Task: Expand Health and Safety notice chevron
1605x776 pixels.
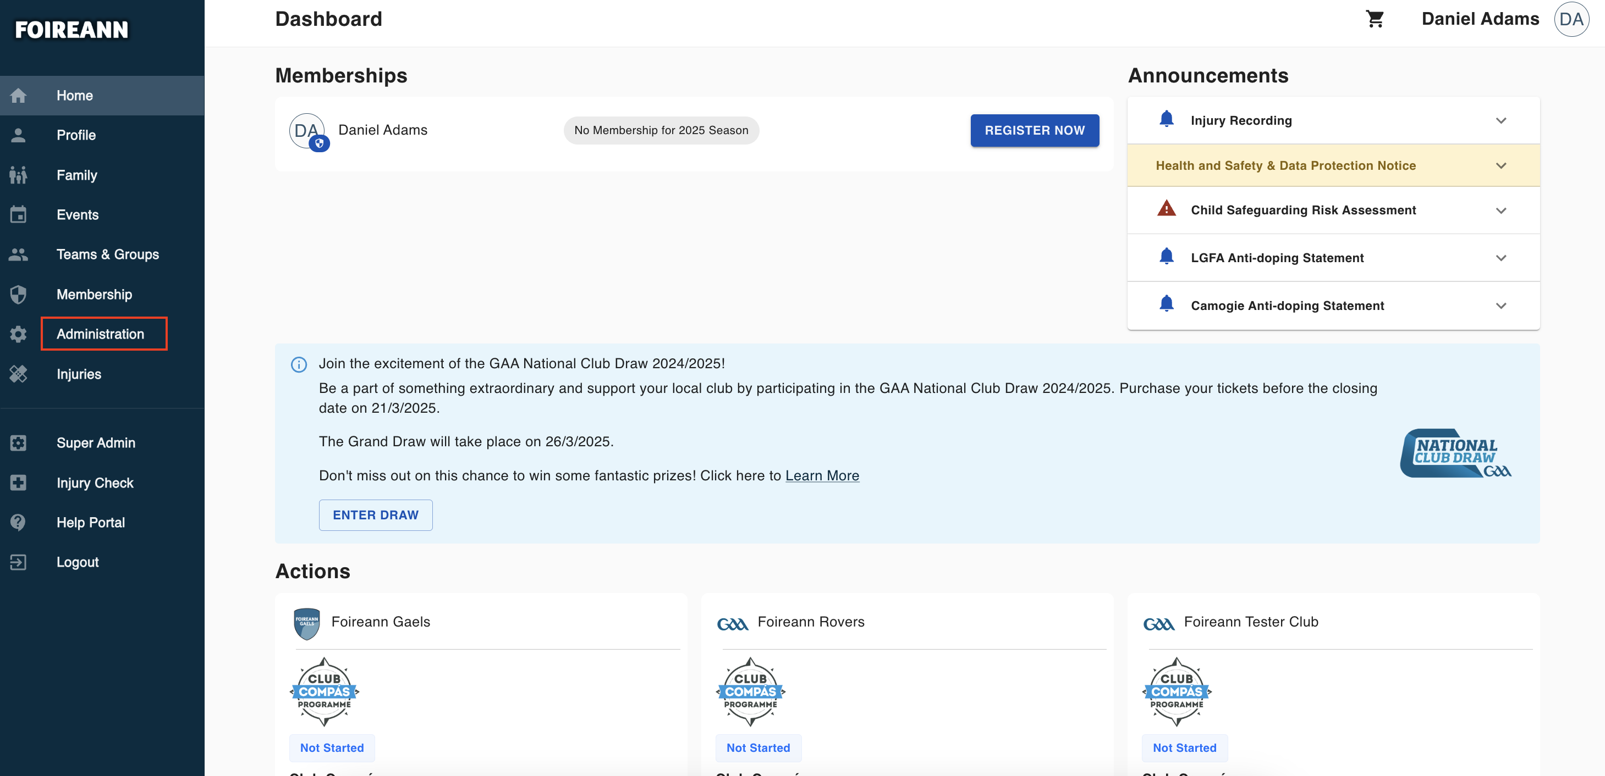Action: click(1501, 165)
